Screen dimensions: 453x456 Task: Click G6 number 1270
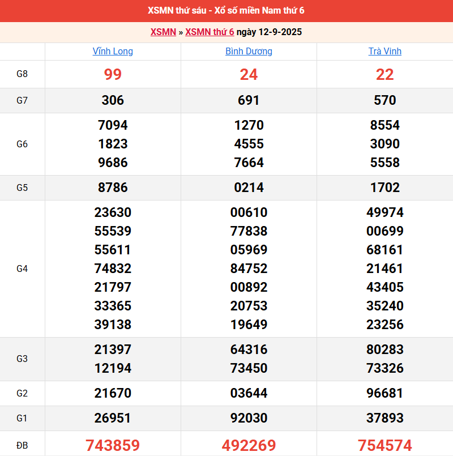tap(249, 125)
